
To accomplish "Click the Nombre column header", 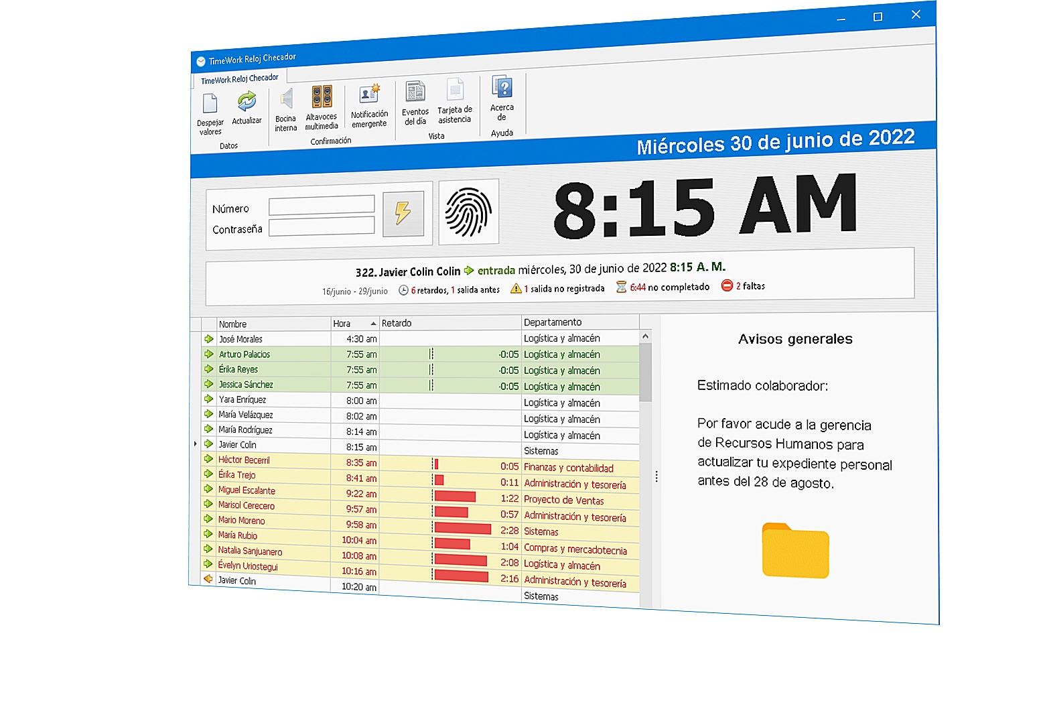I will click(273, 324).
